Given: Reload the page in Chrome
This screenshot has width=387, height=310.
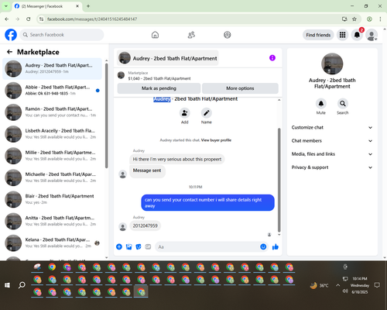Looking at the screenshot, I should 29,19.
